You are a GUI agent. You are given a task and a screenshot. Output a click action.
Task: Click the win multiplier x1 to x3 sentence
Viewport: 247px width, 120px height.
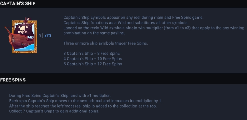154,30
